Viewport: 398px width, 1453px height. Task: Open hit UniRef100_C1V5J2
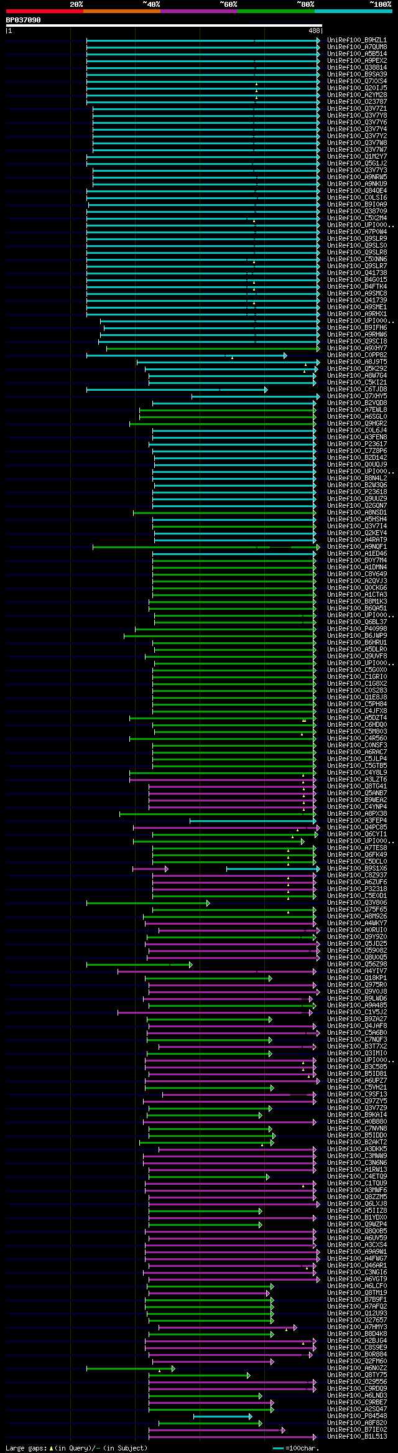(357, 1012)
